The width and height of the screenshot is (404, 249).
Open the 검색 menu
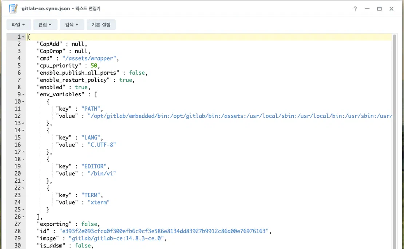coord(72,25)
